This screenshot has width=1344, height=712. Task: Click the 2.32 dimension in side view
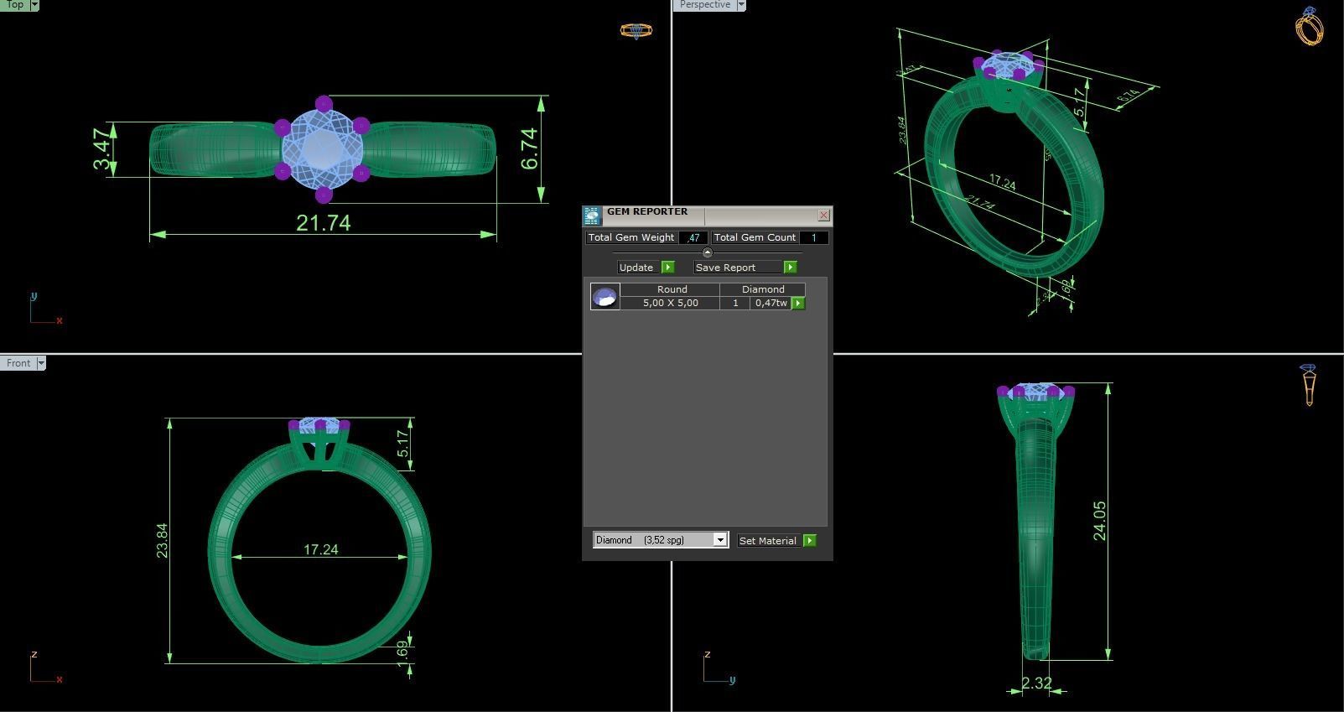[x=1036, y=683]
